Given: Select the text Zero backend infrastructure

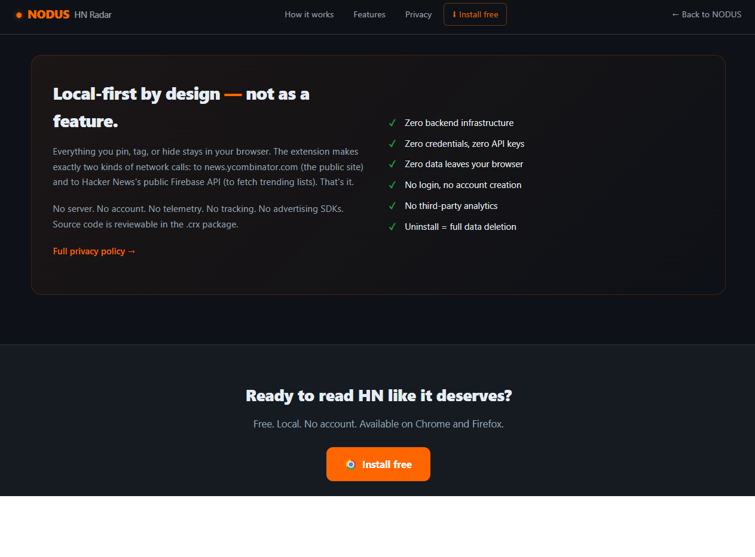Looking at the screenshot, I should pyautogui.click(x=459, y=123).
